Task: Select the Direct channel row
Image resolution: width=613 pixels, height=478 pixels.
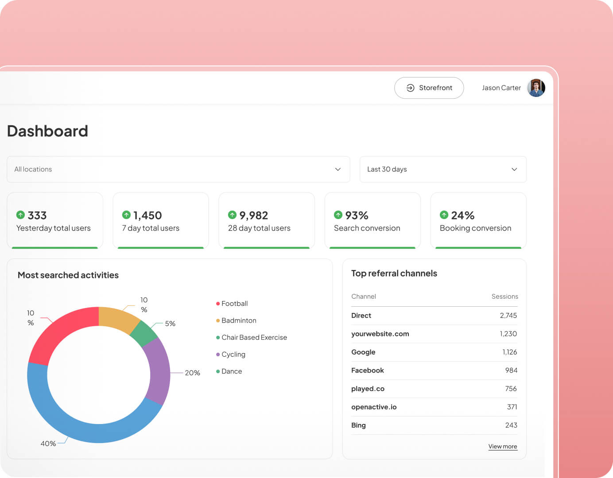Action: point(434,316)
